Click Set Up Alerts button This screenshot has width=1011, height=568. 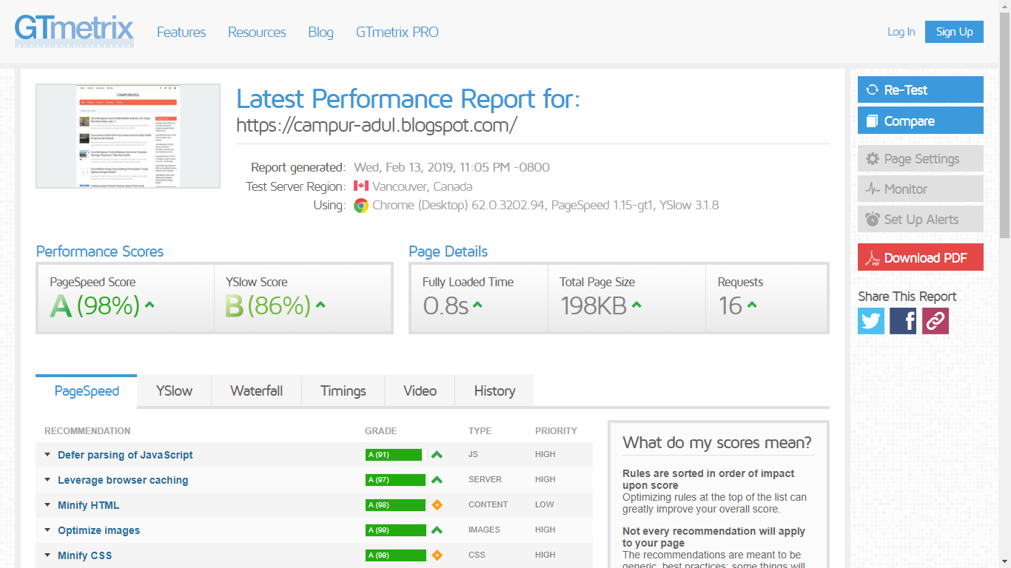tap(921, 219)
